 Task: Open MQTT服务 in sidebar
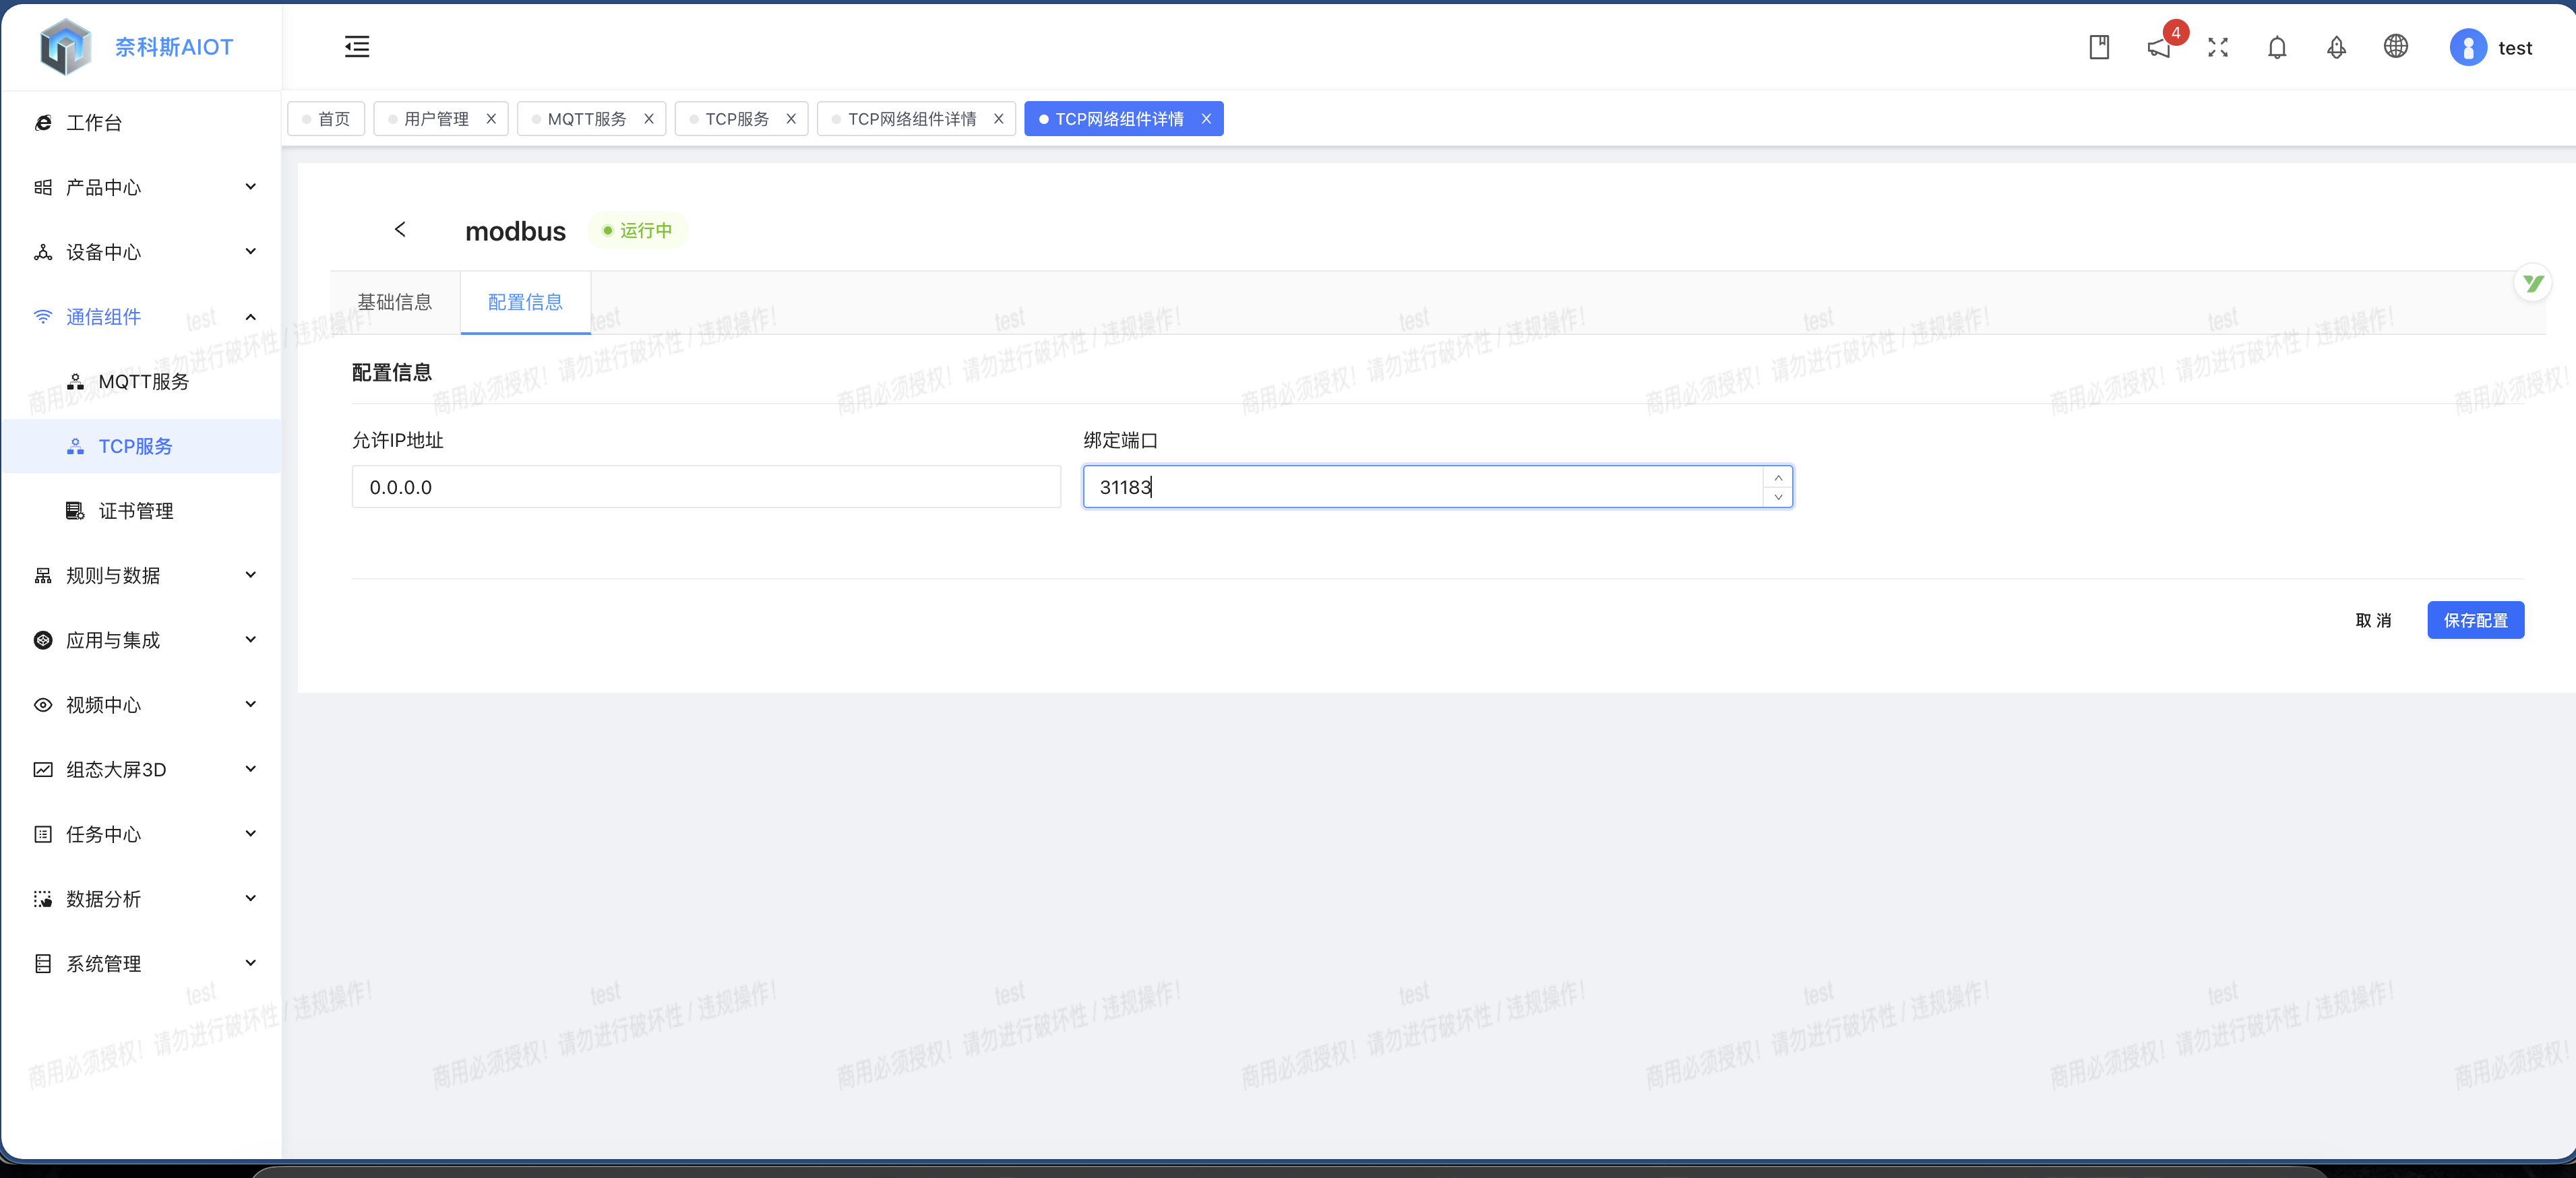pos(141,381)
